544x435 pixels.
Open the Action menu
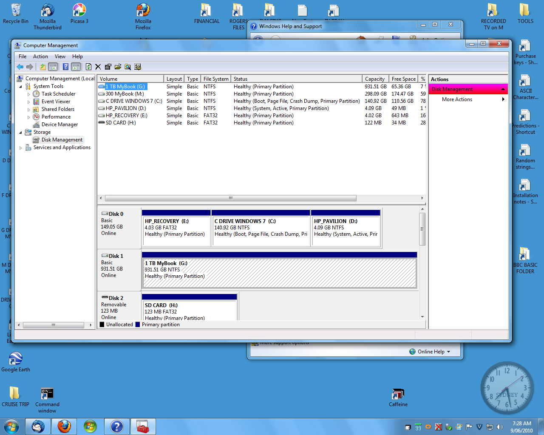[x=40, y=56]
